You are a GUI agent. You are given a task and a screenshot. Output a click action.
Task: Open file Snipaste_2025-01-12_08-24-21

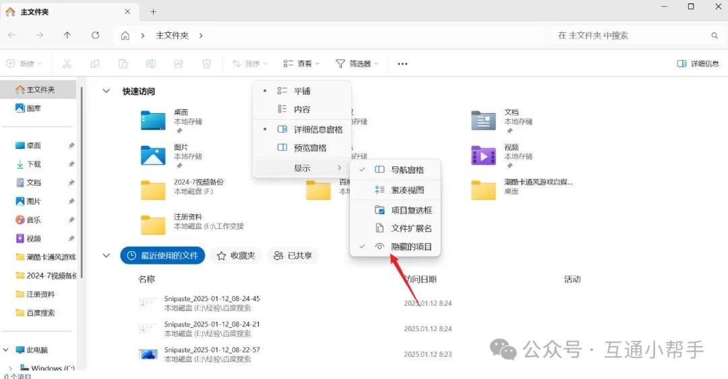tap(212, 324)
